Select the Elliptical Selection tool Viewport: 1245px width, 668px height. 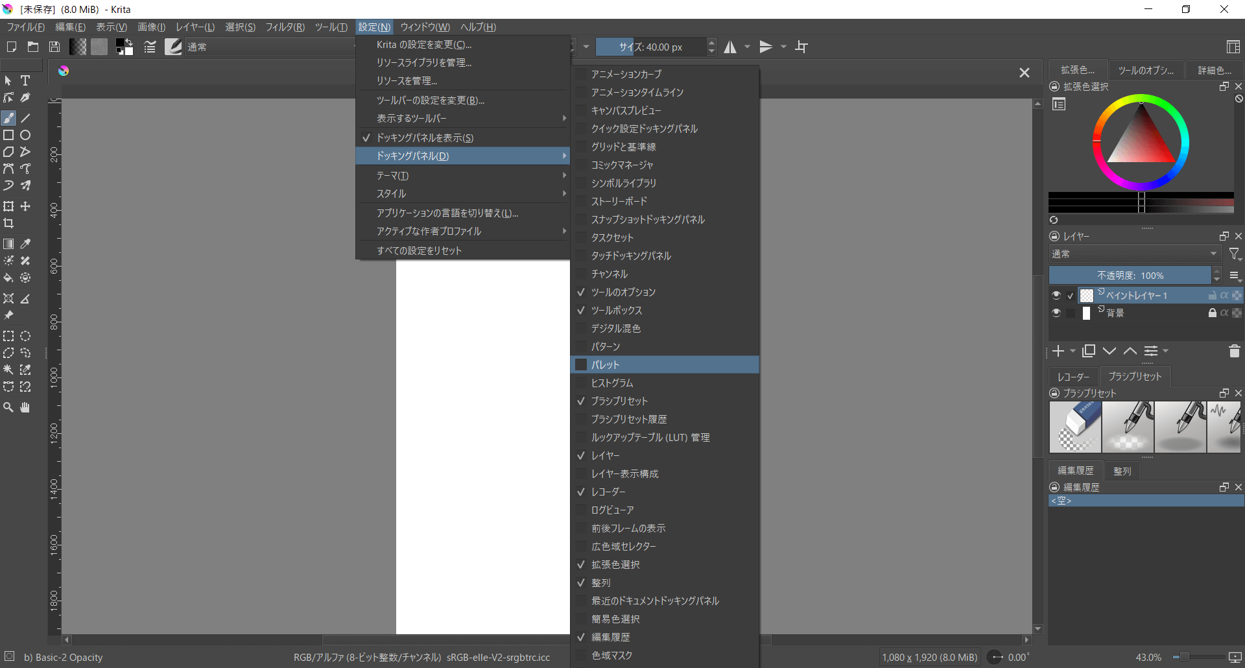coord(25,336)
